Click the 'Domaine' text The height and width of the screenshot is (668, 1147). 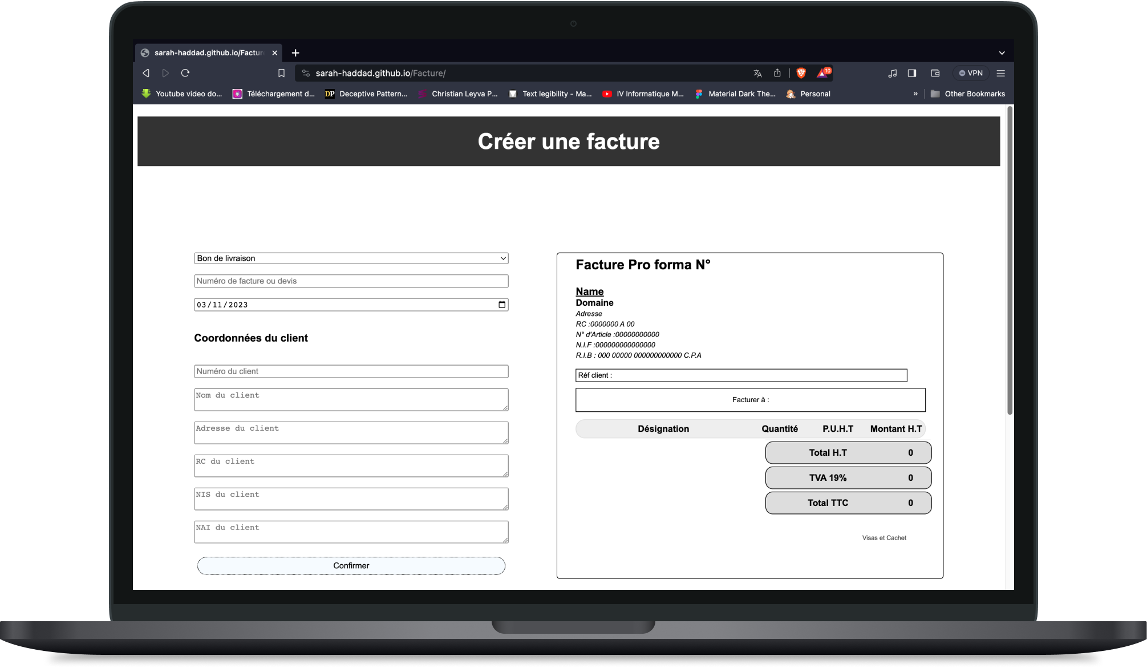point(594,303)
